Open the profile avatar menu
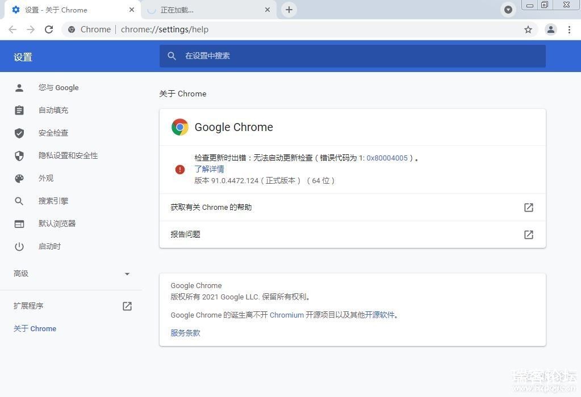This screenshot has height=397, width=581. point(551,29)
